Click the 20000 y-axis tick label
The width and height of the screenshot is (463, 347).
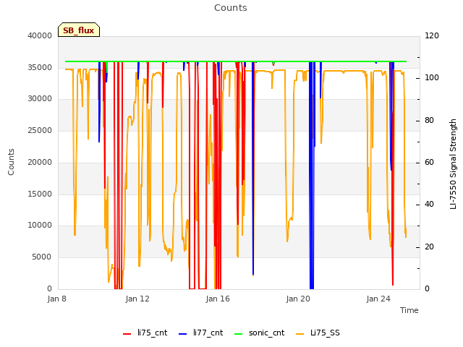[40, 162]
